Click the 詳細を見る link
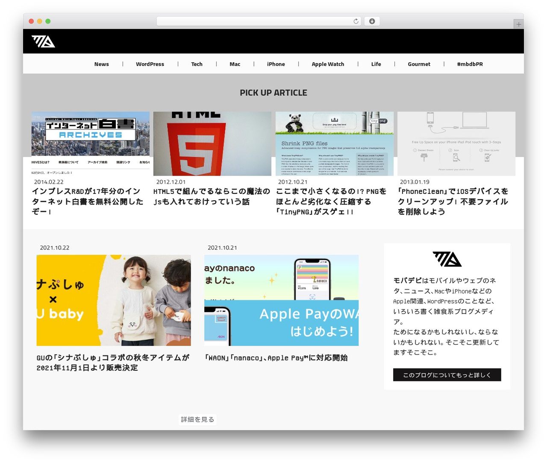 coord(197,419)
